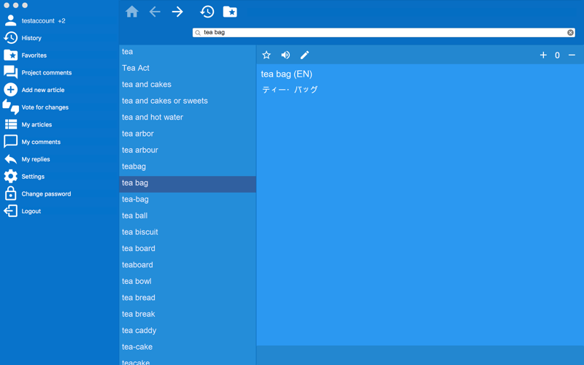Viewport: 584px width, 365px height.
Task: Select 'tea and hot water' entry
Action: 188,117
